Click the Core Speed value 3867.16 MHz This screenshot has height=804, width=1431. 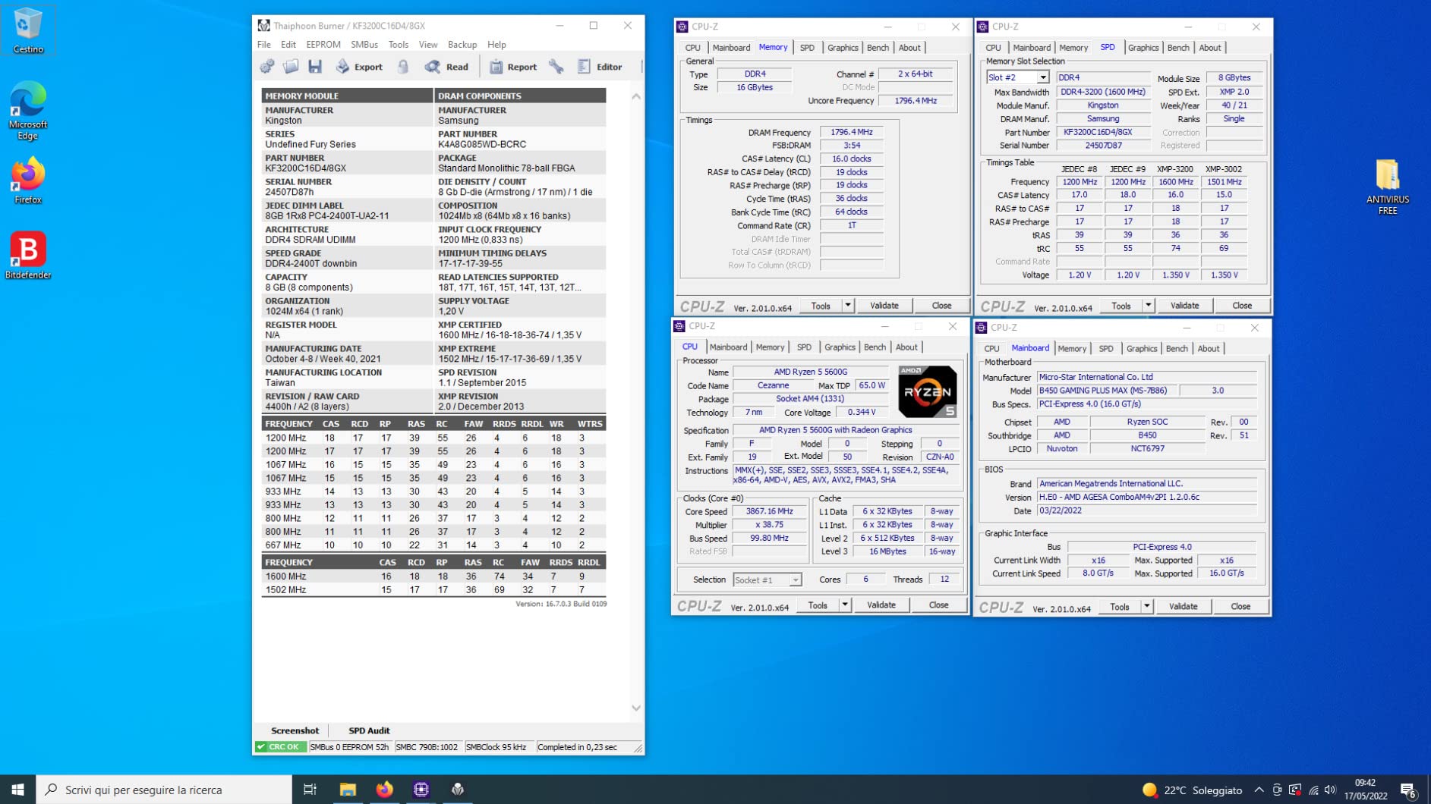pyautogui.click(x=769, y=511)
